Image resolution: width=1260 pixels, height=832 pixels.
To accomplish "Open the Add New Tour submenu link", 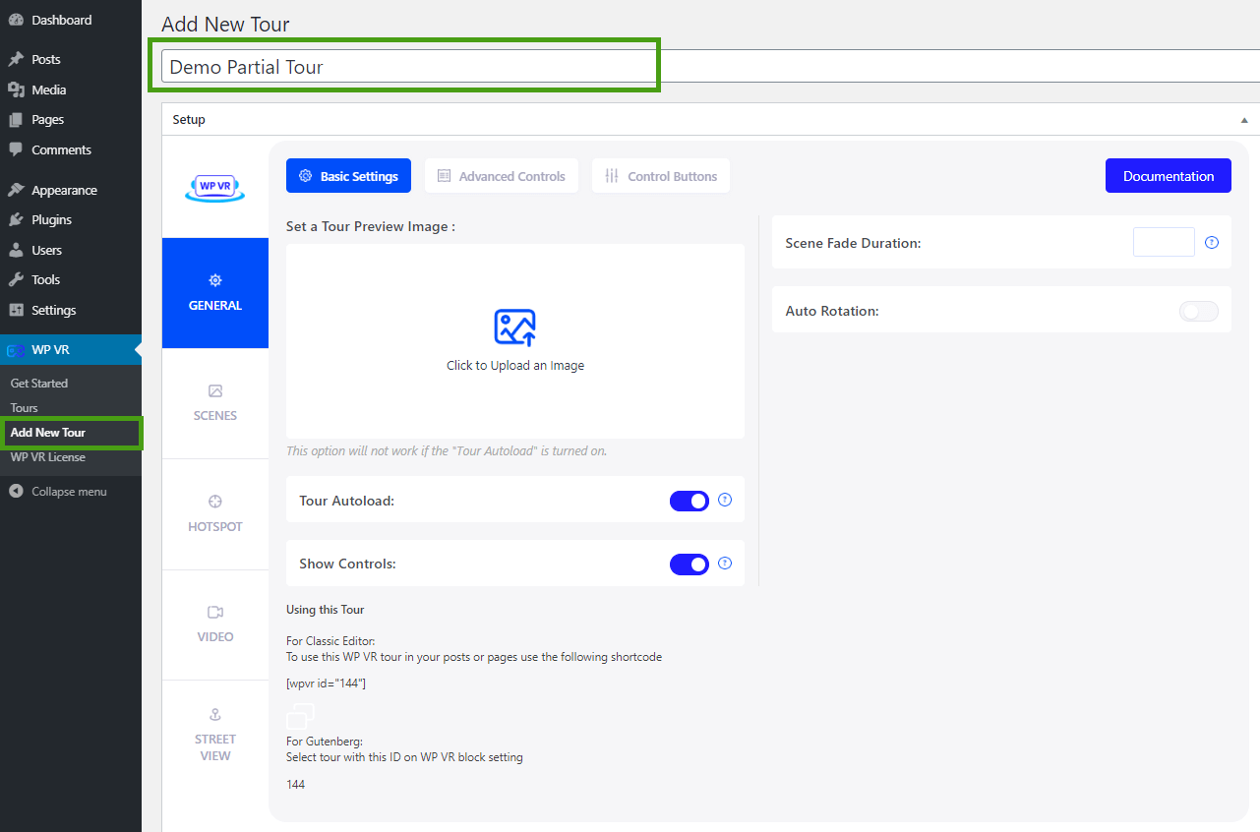I will 48,433.
